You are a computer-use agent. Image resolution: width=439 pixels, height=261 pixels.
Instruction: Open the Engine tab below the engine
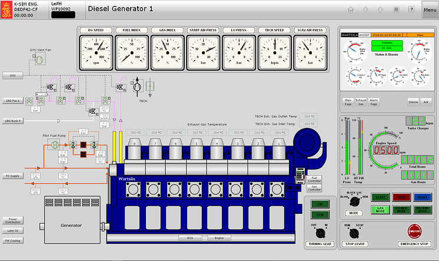pos(219,238)
